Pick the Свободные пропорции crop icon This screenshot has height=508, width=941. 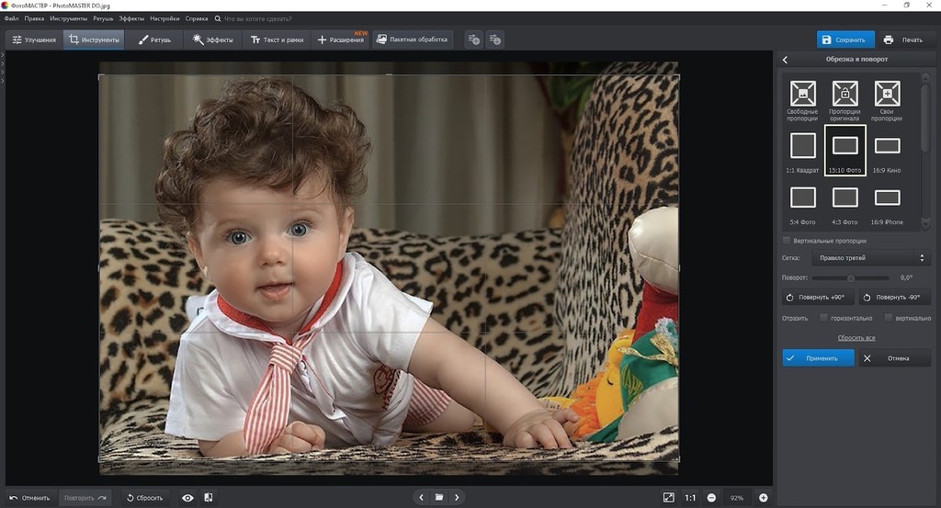pos(802,94)
